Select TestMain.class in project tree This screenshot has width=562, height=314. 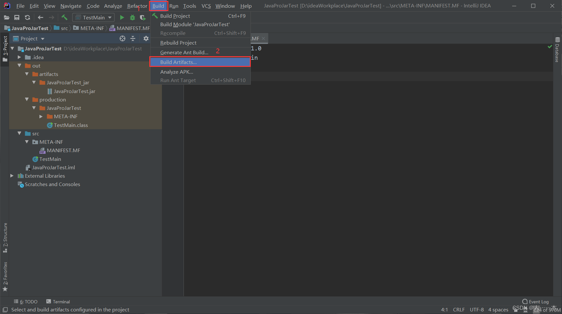point(71,125)
